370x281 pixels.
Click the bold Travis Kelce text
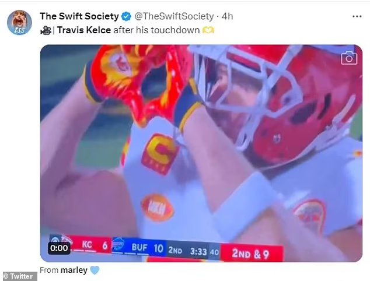(84, 30)
